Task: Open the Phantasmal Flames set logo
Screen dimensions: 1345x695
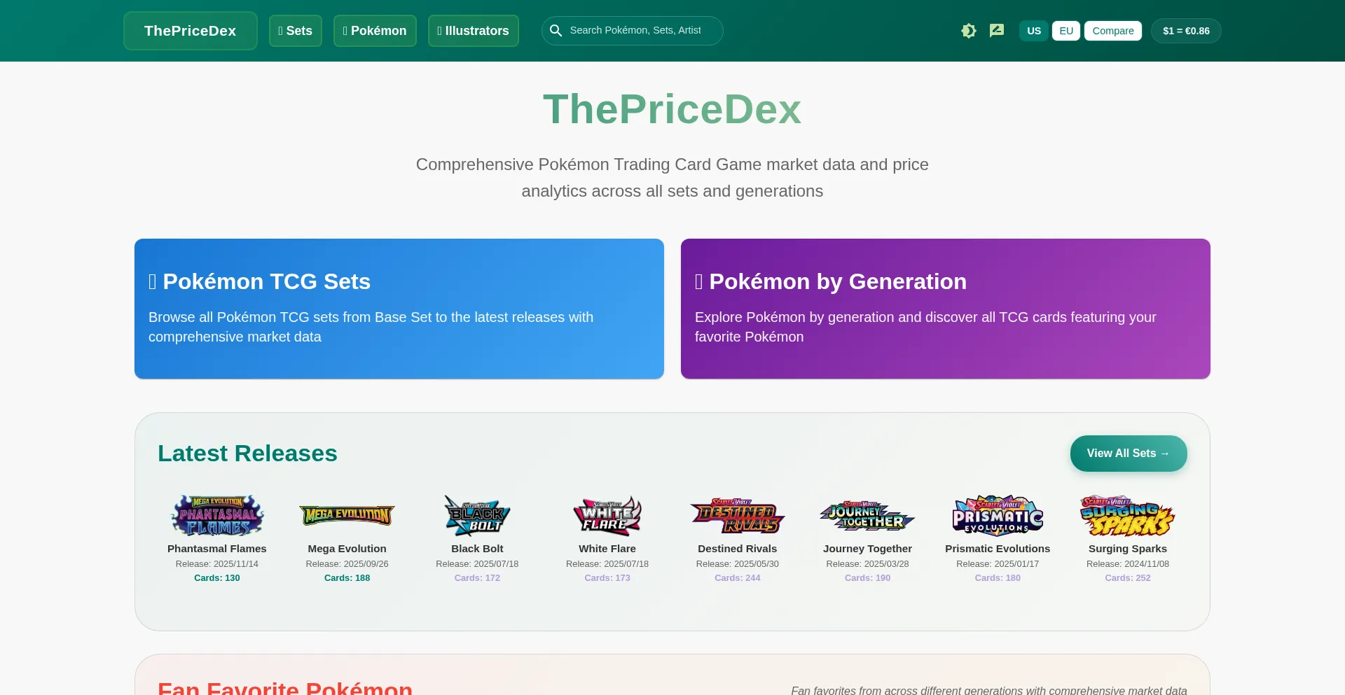Action: click(217, 516)
